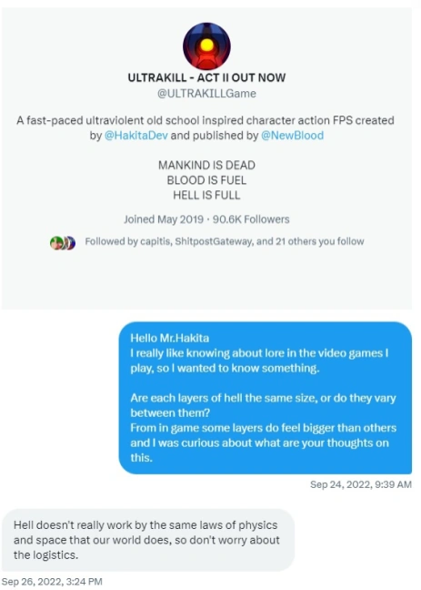The width and height of the screenshot is (421, 590).
Task: Open the Followed by capitis, ShitpostGateway text
Action: click(225, 241)
